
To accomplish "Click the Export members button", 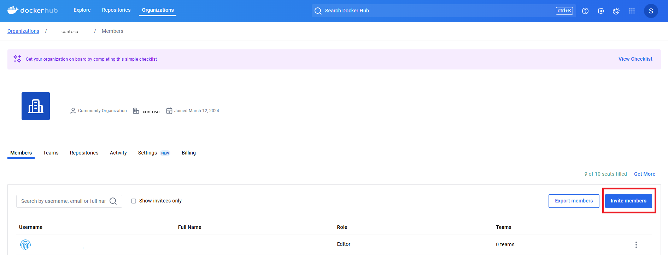I will pos(574,201).
